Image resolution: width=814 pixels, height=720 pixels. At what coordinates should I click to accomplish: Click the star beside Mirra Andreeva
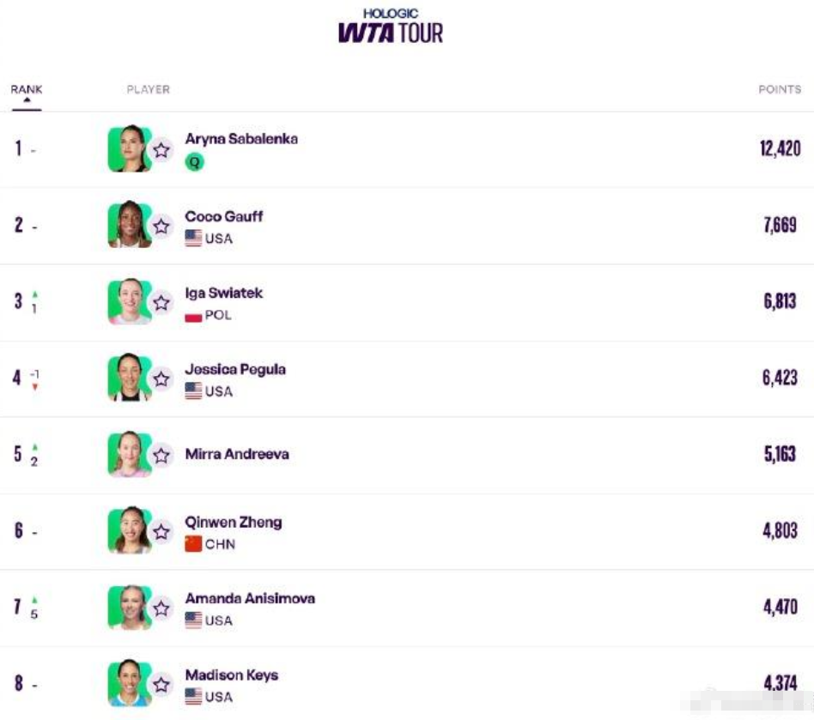click(x=161, y=456)
